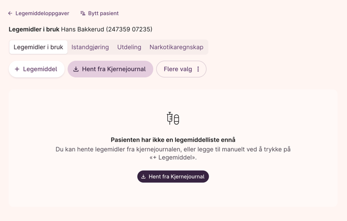The width and height of the screenshot is (347, 221).
Task: Click the empty medication list heading text
Action: pyautogui.click(x=173, y=140)
